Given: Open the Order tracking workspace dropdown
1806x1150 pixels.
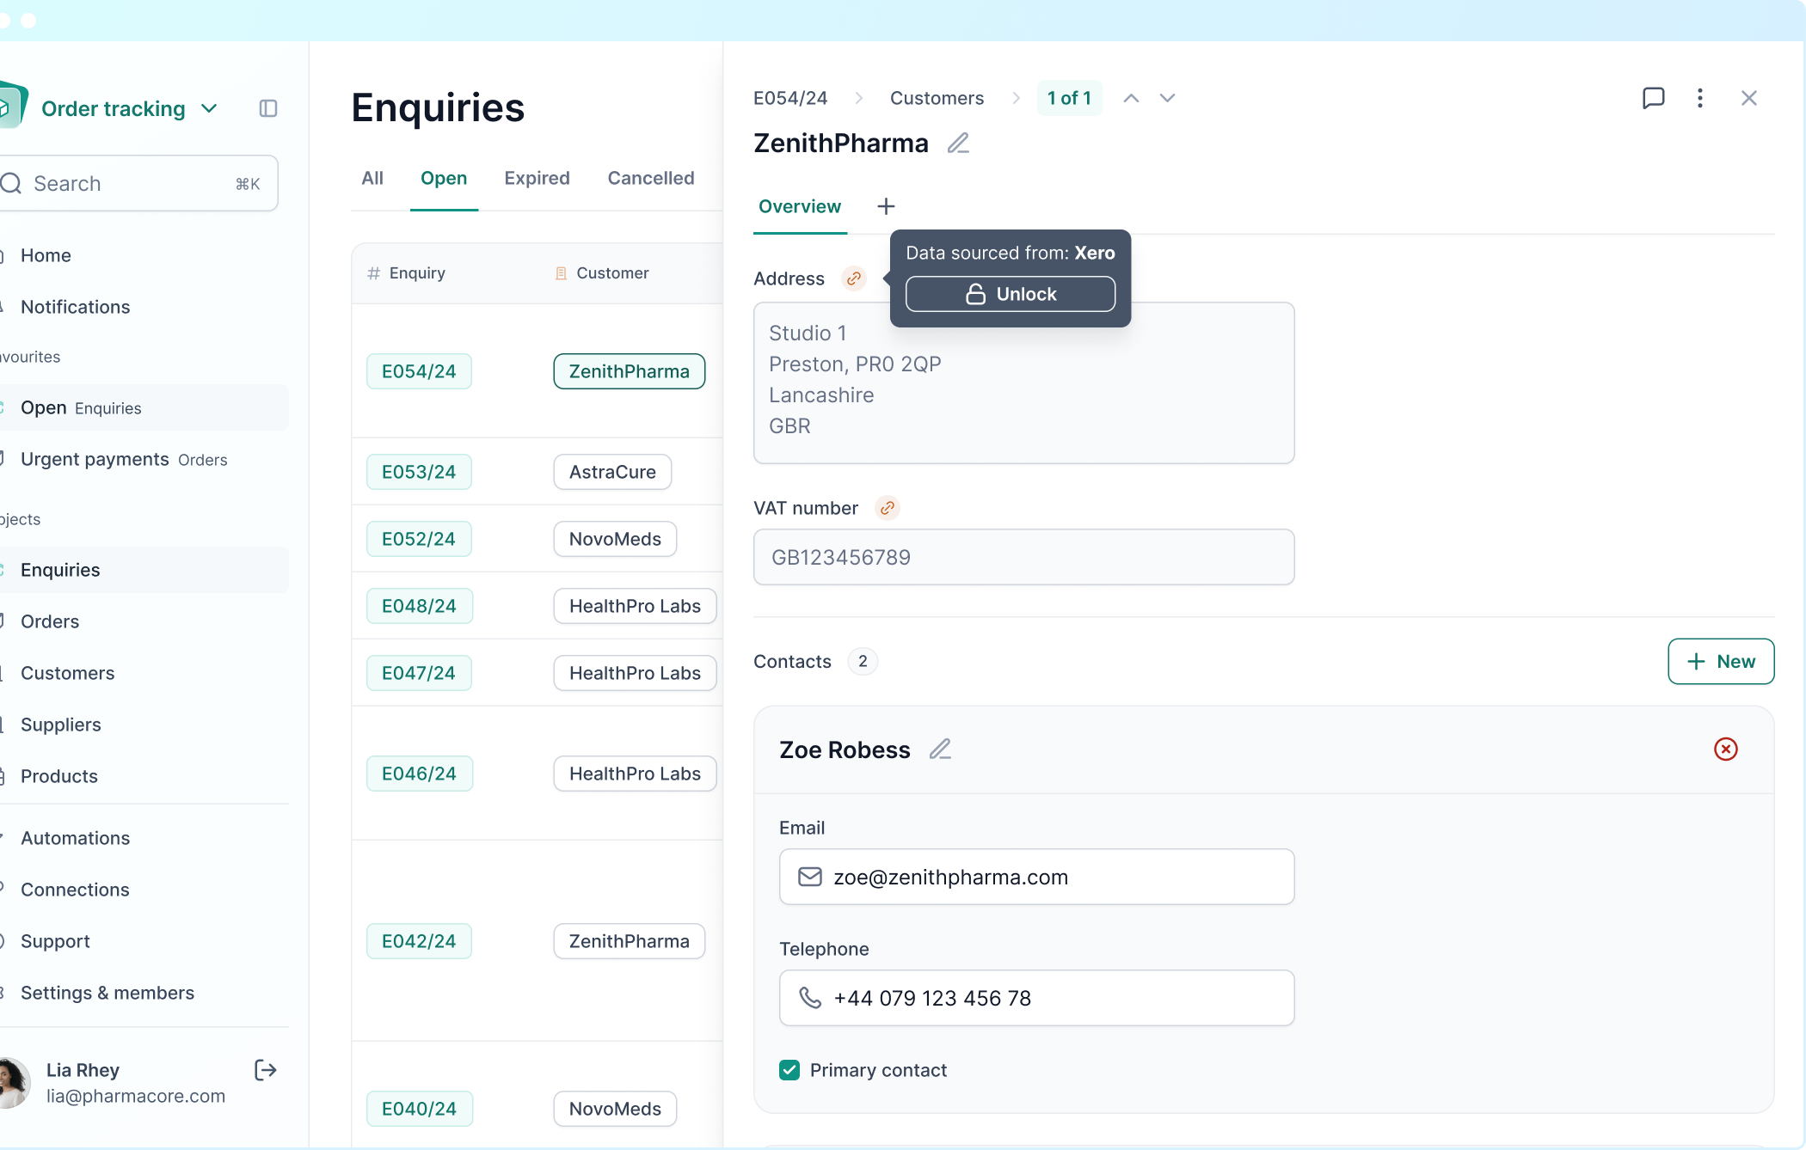Looking at the screenshot, I should click(208, 108).
